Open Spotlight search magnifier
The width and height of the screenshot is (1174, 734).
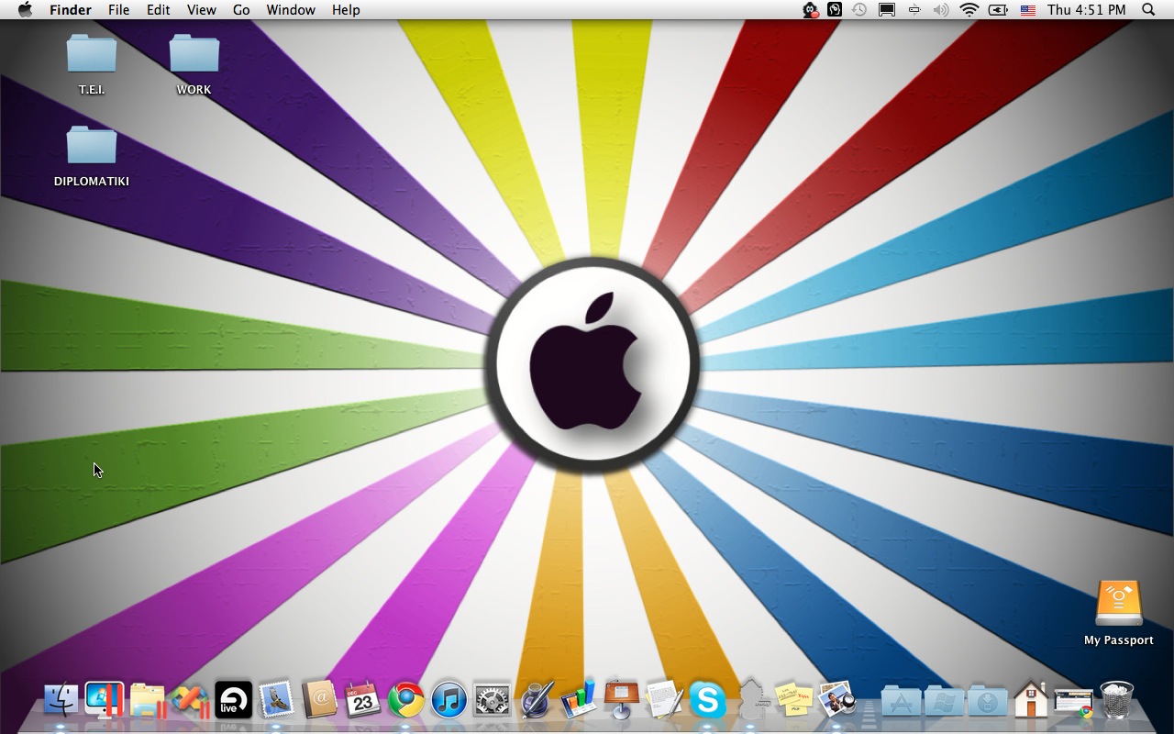pyautogui.click(x=1148, y=10)
